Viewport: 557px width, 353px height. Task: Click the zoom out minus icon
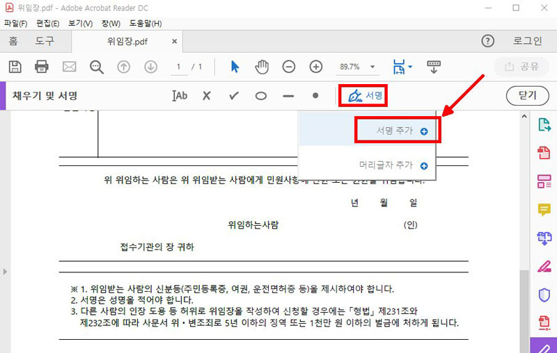pos(288,67)
